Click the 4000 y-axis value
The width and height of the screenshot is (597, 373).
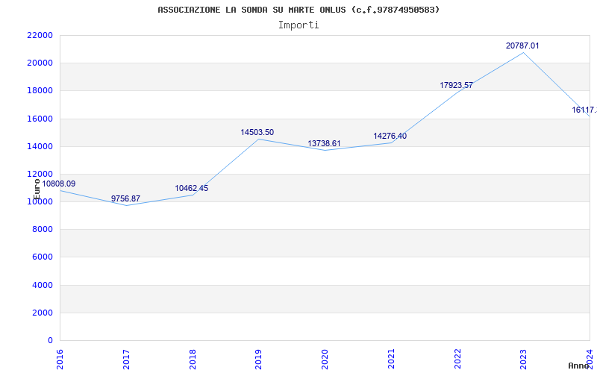[x=43, y=285]
